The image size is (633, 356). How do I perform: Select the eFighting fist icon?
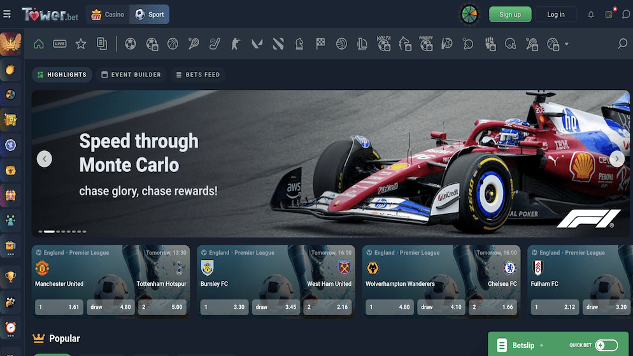coord(490,43)
